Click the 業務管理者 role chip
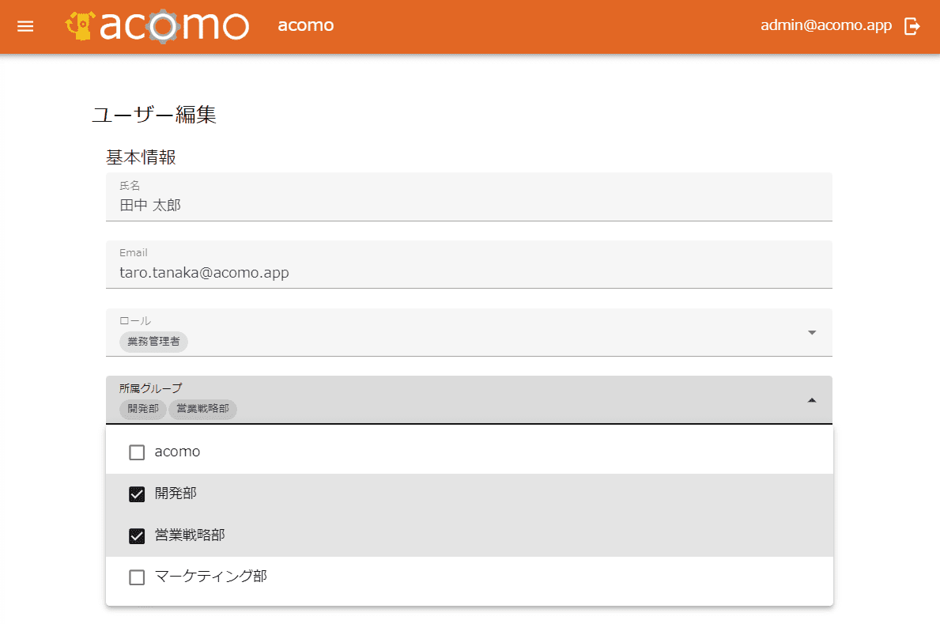 click(x=153, y=342)
